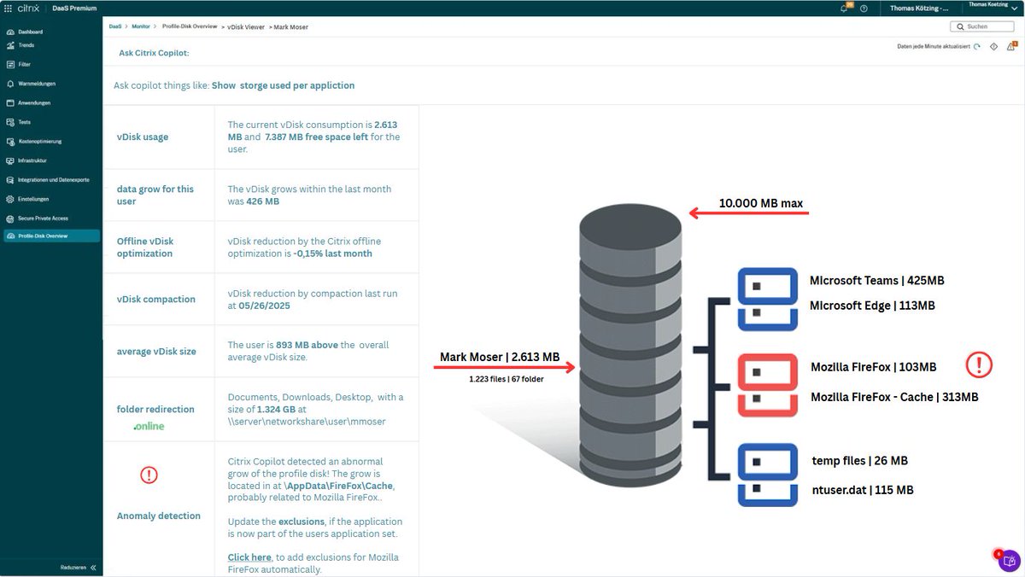Click 'Mark Moser | 2.613 MB' label
1025x577 pixels.
(500, 357)
